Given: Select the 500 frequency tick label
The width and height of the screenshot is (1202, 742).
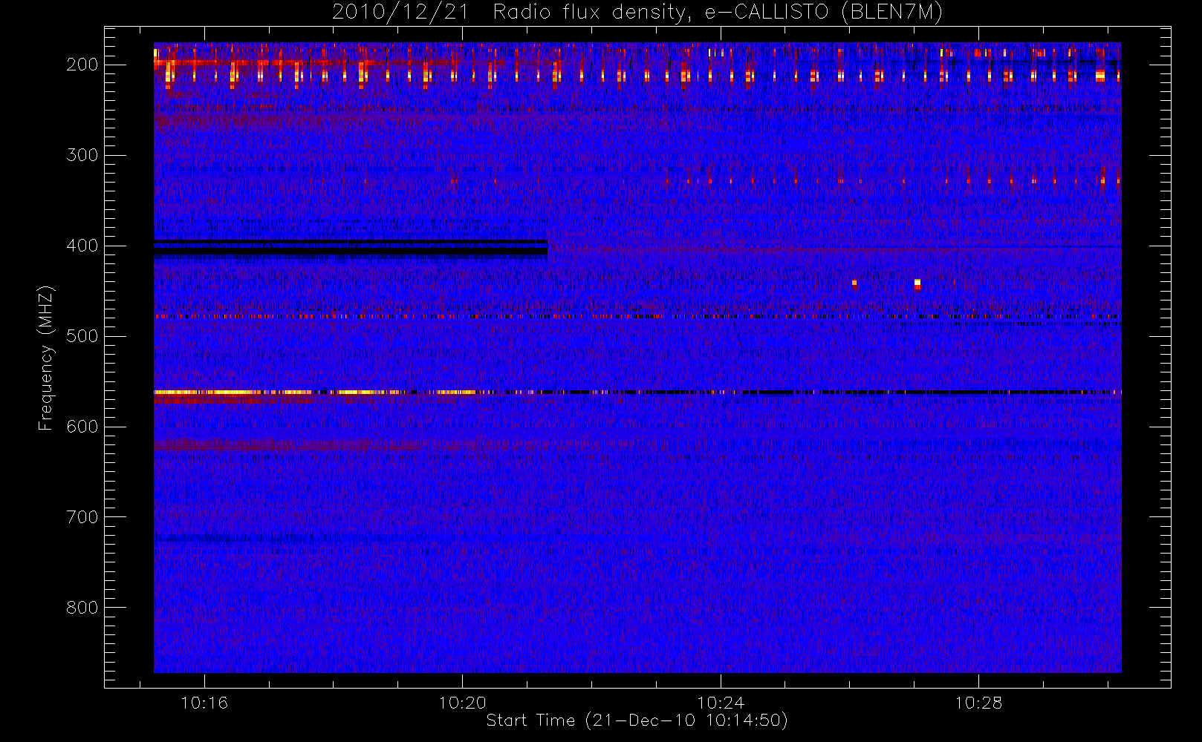Looking at the screenshot, I should point(82,336).
